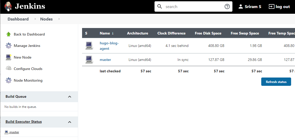Open the Nodes breadcrumb dropdown arrow
Screen dimensions: 295x140
tap(59, 19)
